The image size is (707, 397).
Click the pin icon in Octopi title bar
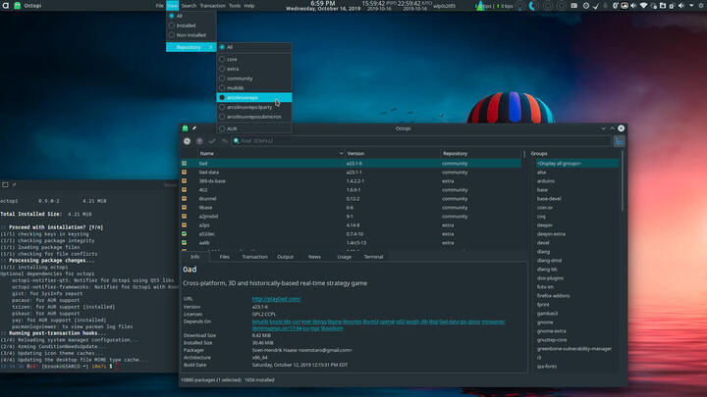194,128
